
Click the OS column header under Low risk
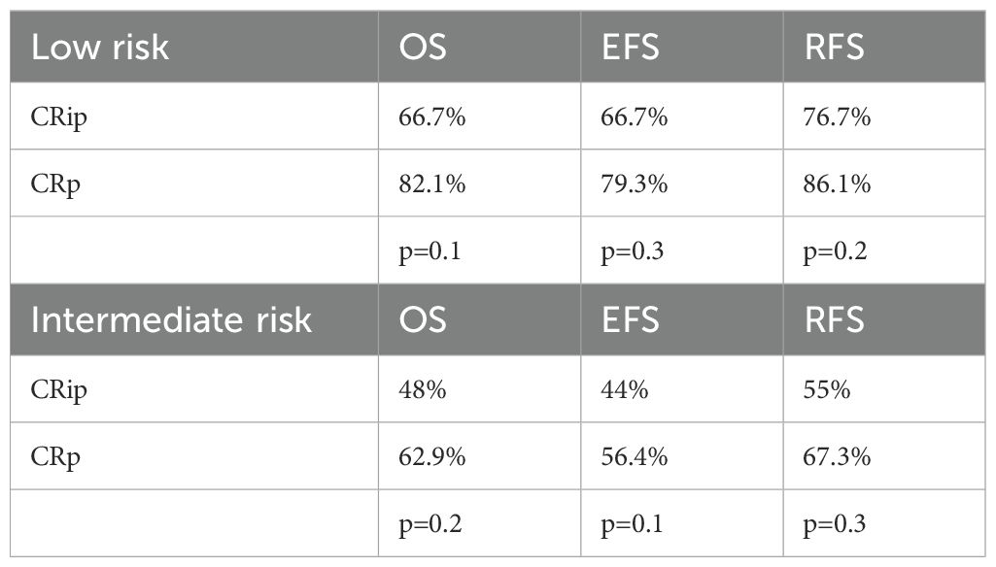coord(423,48)
